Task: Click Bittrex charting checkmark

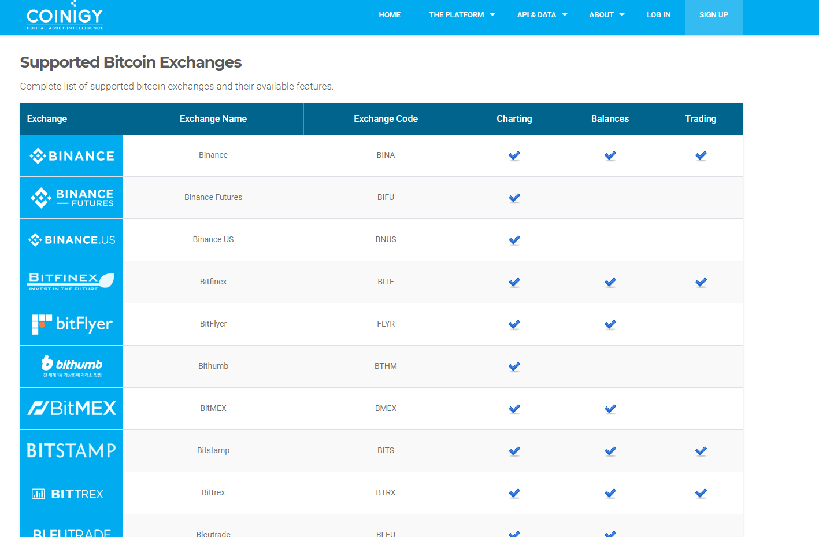Action: click(x=514, y=493)
